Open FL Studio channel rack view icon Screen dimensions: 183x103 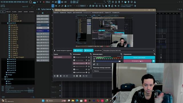pyautogui.click(x=97, y=6)
